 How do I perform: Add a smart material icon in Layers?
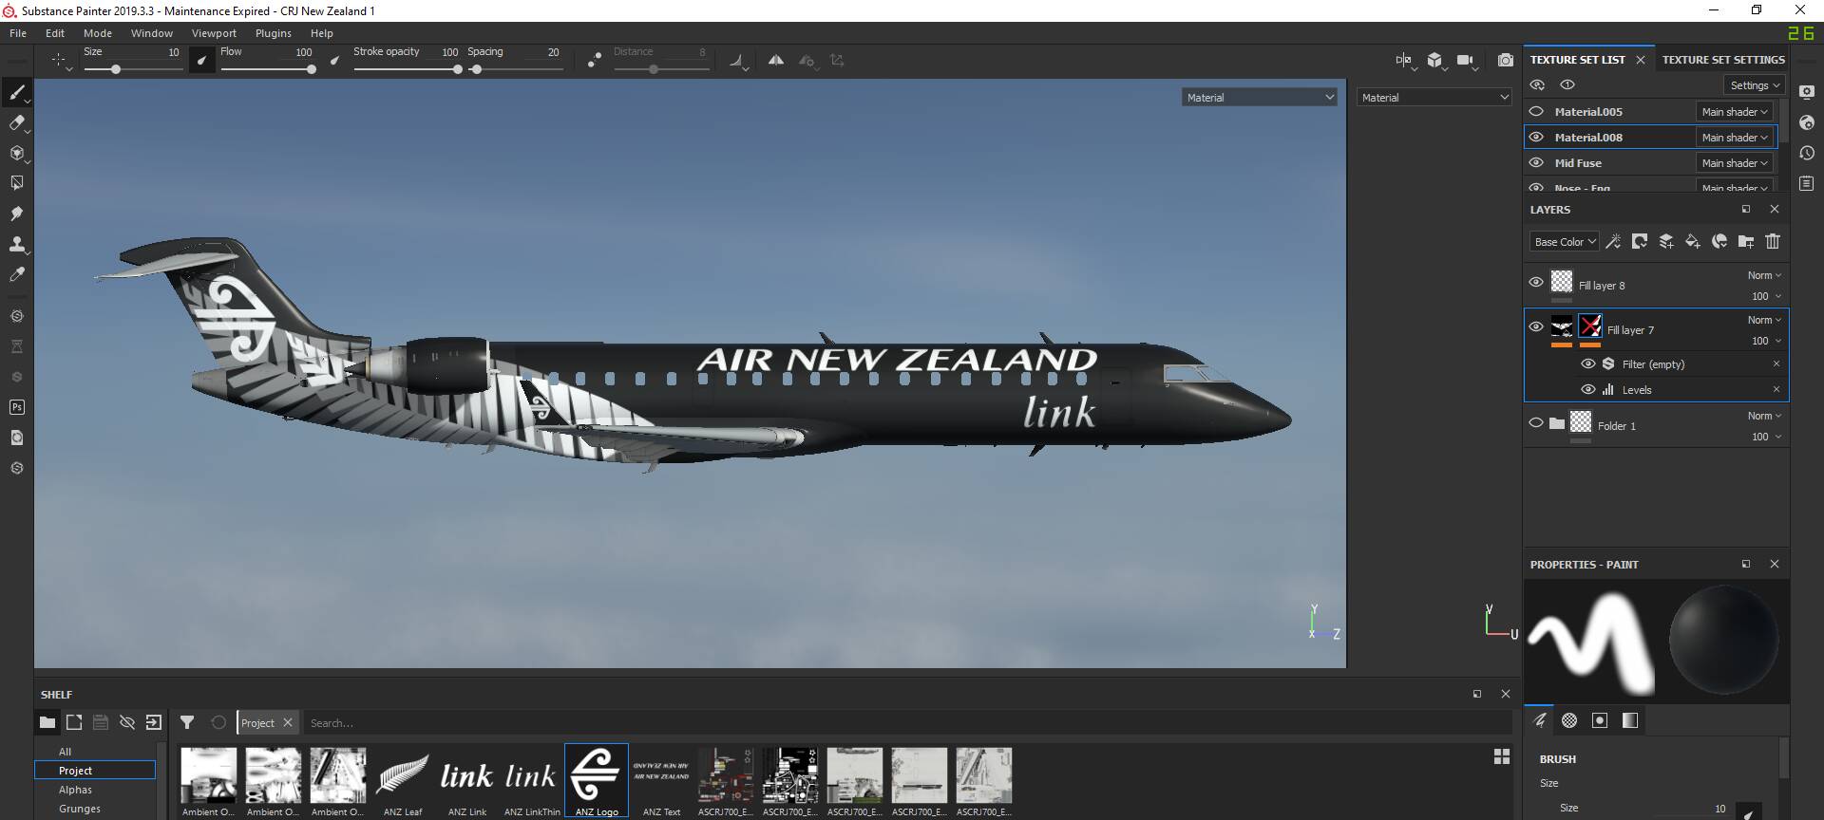coord(1719,241)
